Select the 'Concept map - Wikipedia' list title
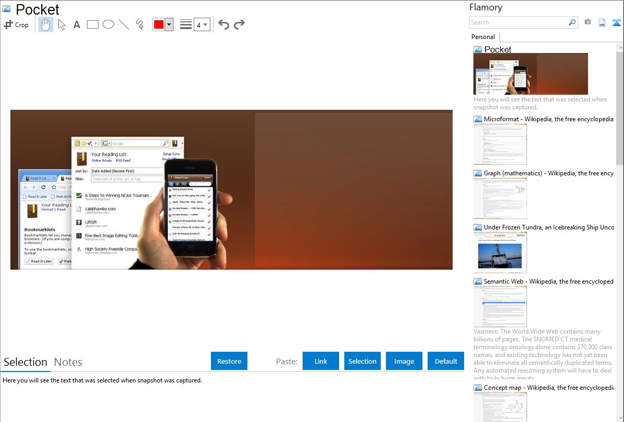Image resolution: width=624 pixels, height=422 pixels. point(548,387)
